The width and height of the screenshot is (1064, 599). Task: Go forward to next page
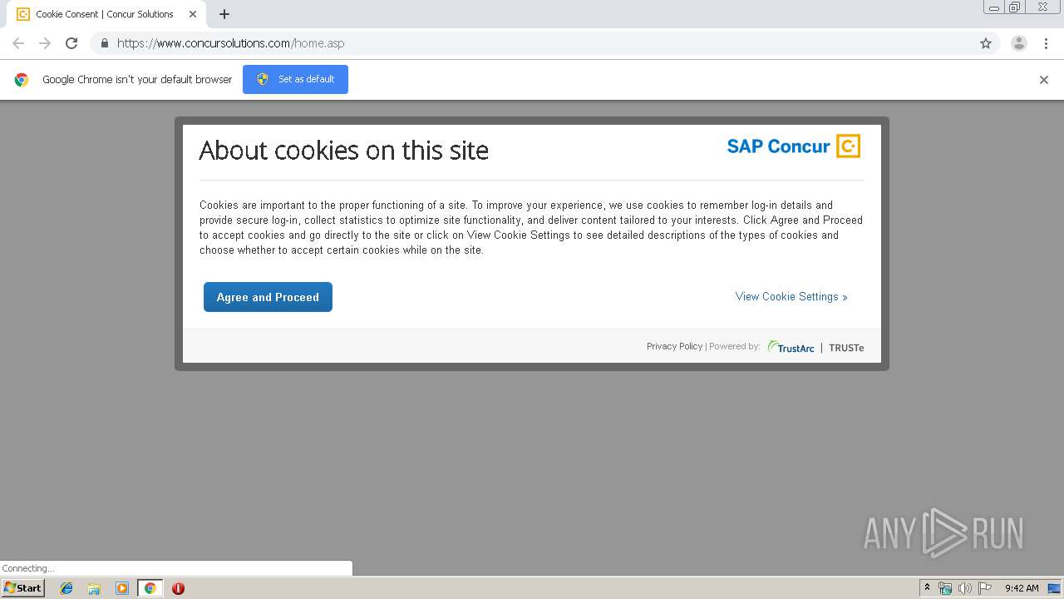tap(45, 43)
